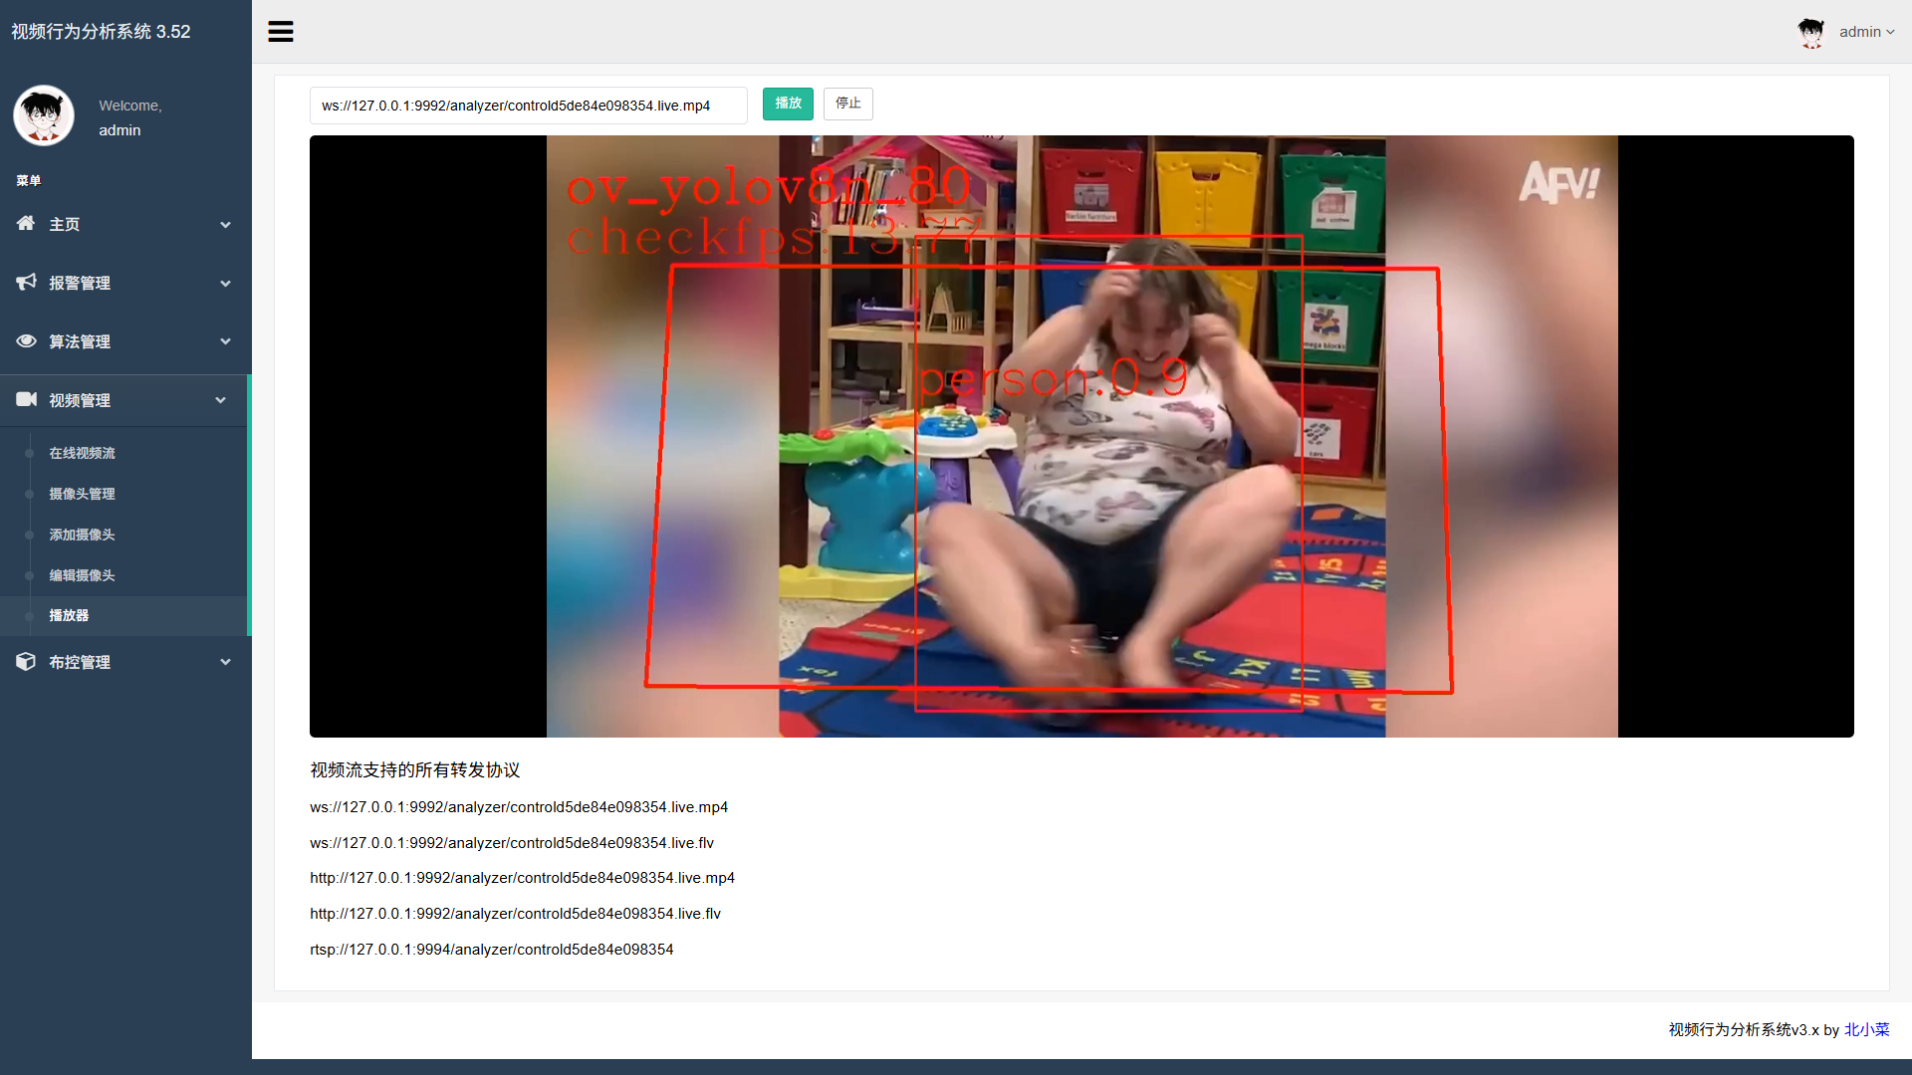Click the home icon beside 主页
Image resolution: width=1912 pixels, height=1075 pixels.
point(26,224)
